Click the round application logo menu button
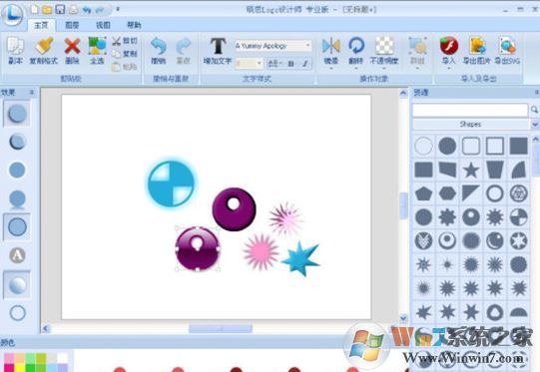The height and width of the screenshot is (372, 540). pyautogui.click(x=12, y=15)
